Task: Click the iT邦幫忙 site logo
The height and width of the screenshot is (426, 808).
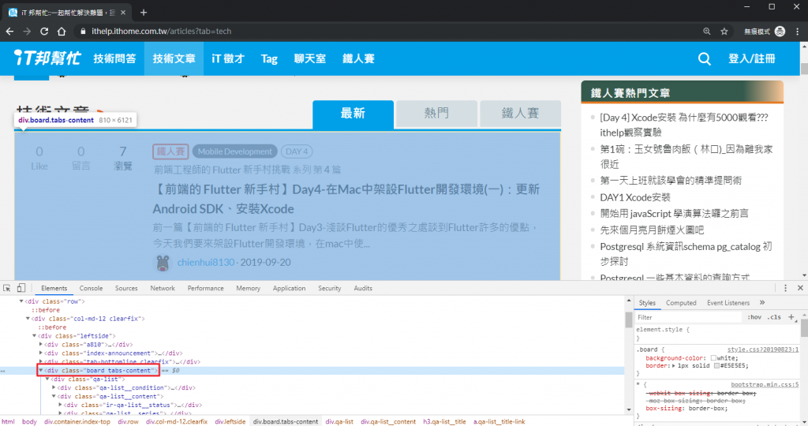Action: 47,58
